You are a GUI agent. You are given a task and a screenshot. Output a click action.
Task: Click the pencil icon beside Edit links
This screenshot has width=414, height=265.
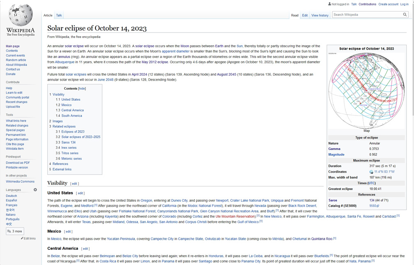22,238
